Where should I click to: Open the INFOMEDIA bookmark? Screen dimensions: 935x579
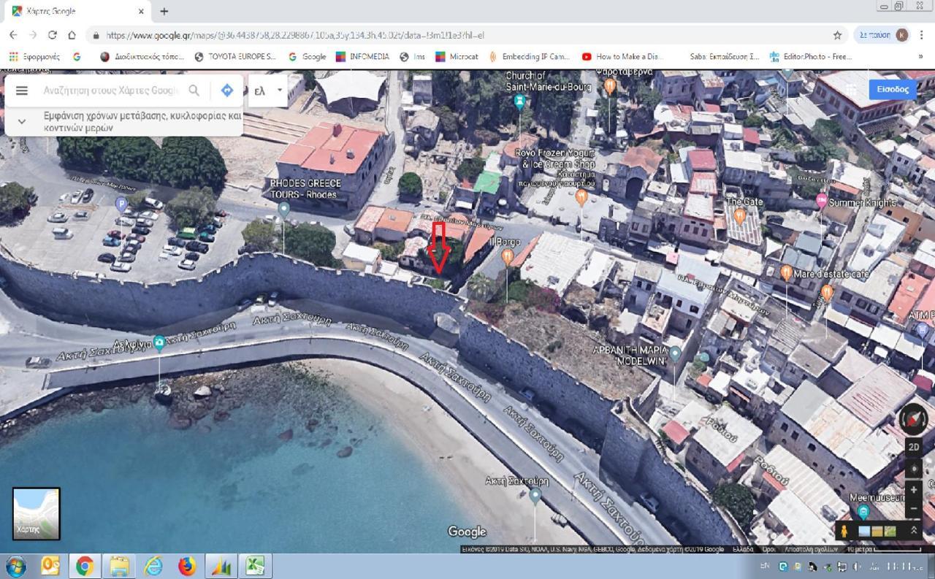[362, 56]
